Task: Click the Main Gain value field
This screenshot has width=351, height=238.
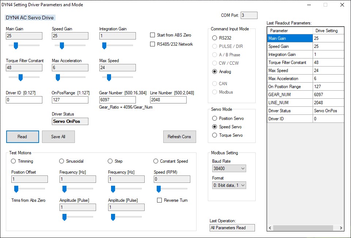Action: 24,36
